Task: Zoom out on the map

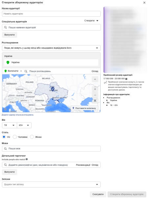Action: click(95, 95)
